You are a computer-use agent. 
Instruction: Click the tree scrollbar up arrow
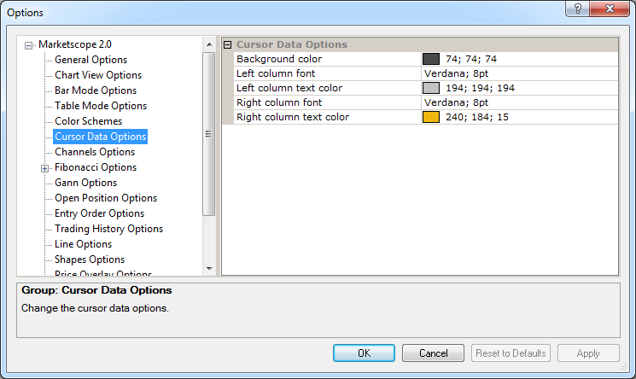(x=209, y=44)
